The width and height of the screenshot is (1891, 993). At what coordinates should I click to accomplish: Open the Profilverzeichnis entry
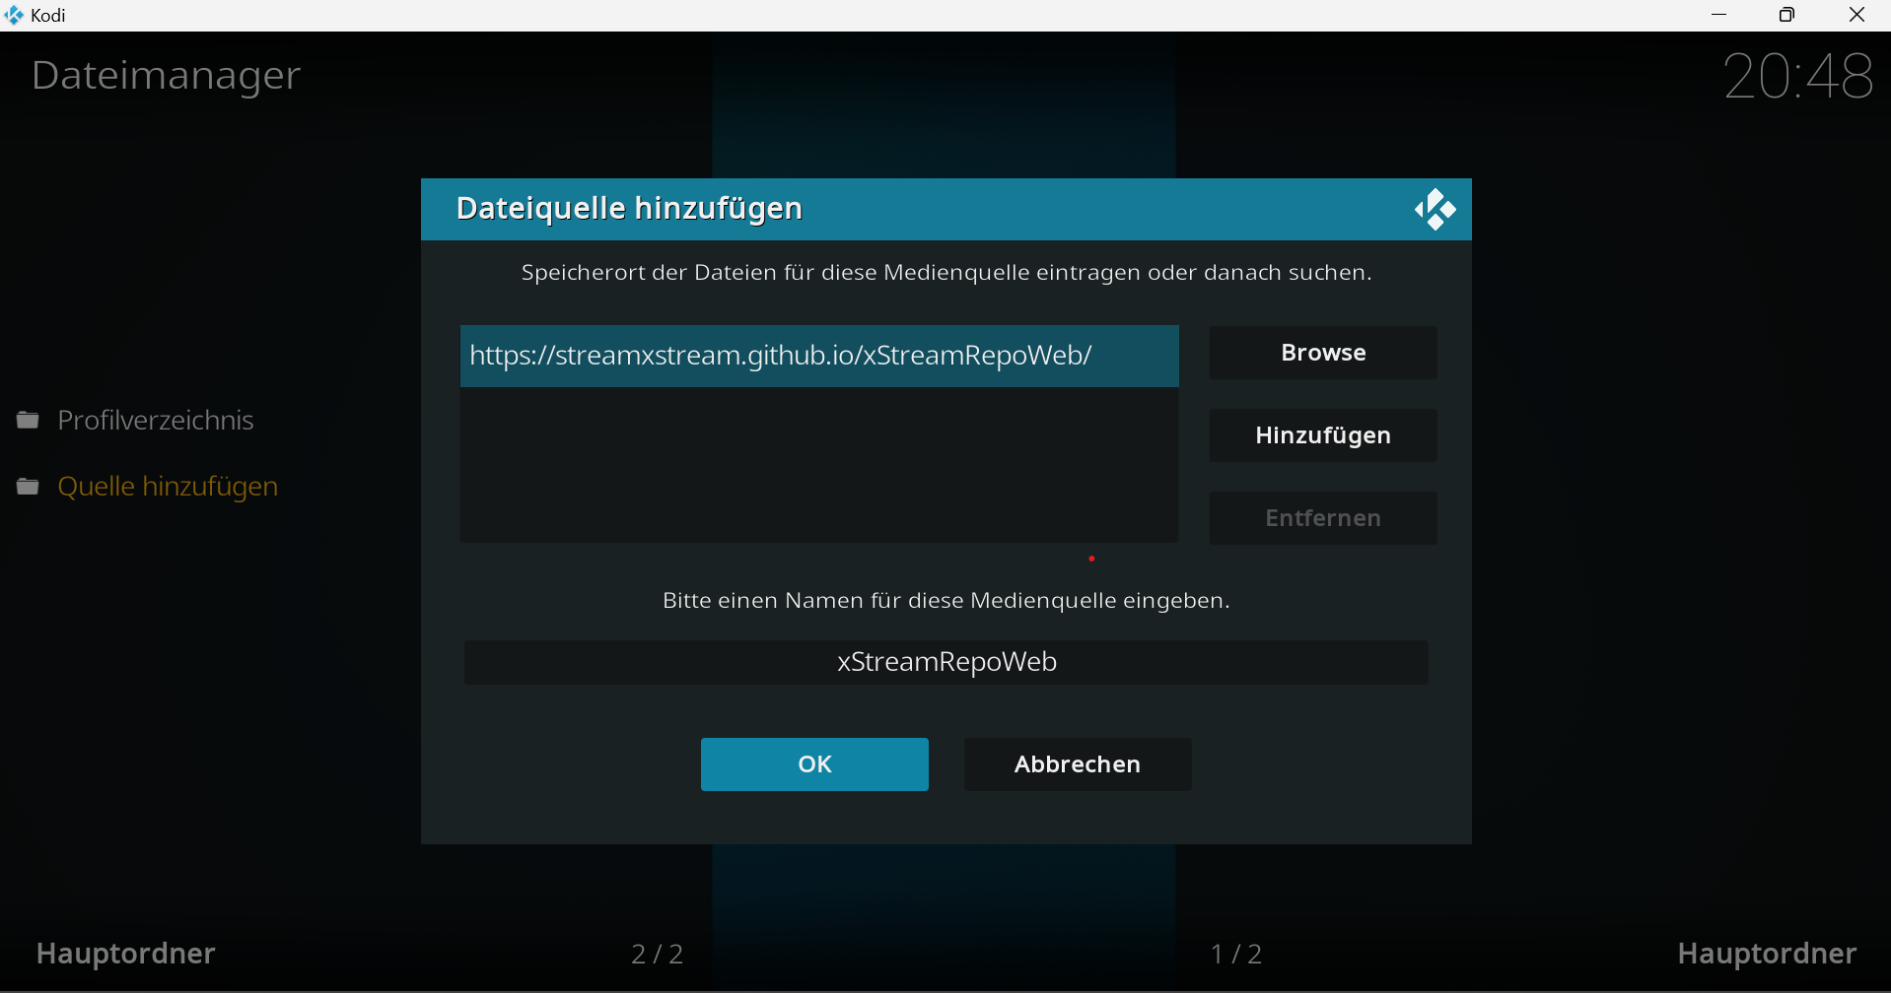tap(156, 421)
